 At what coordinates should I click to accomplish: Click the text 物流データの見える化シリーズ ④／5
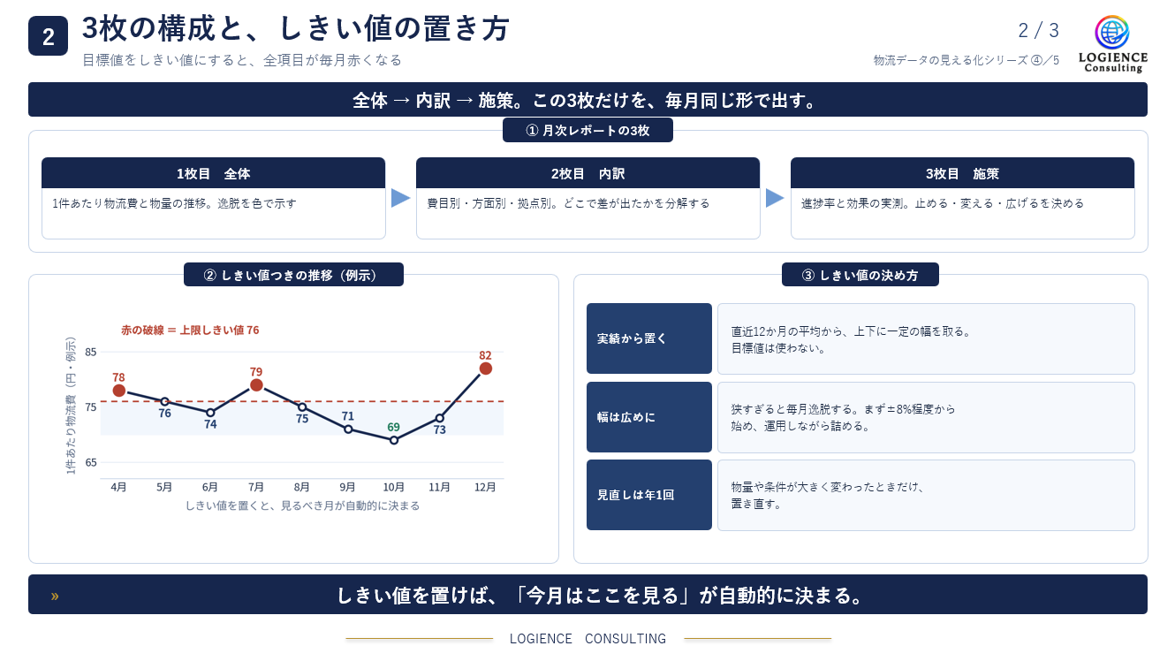[967, 60]
